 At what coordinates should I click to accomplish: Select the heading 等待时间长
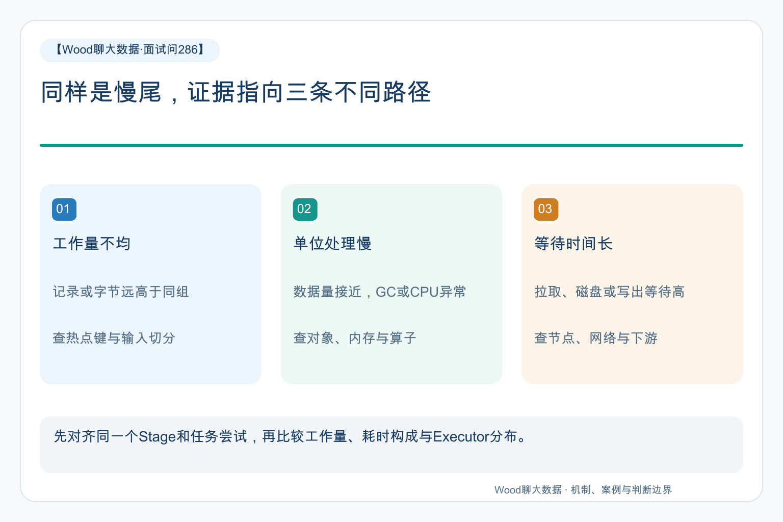573,244
